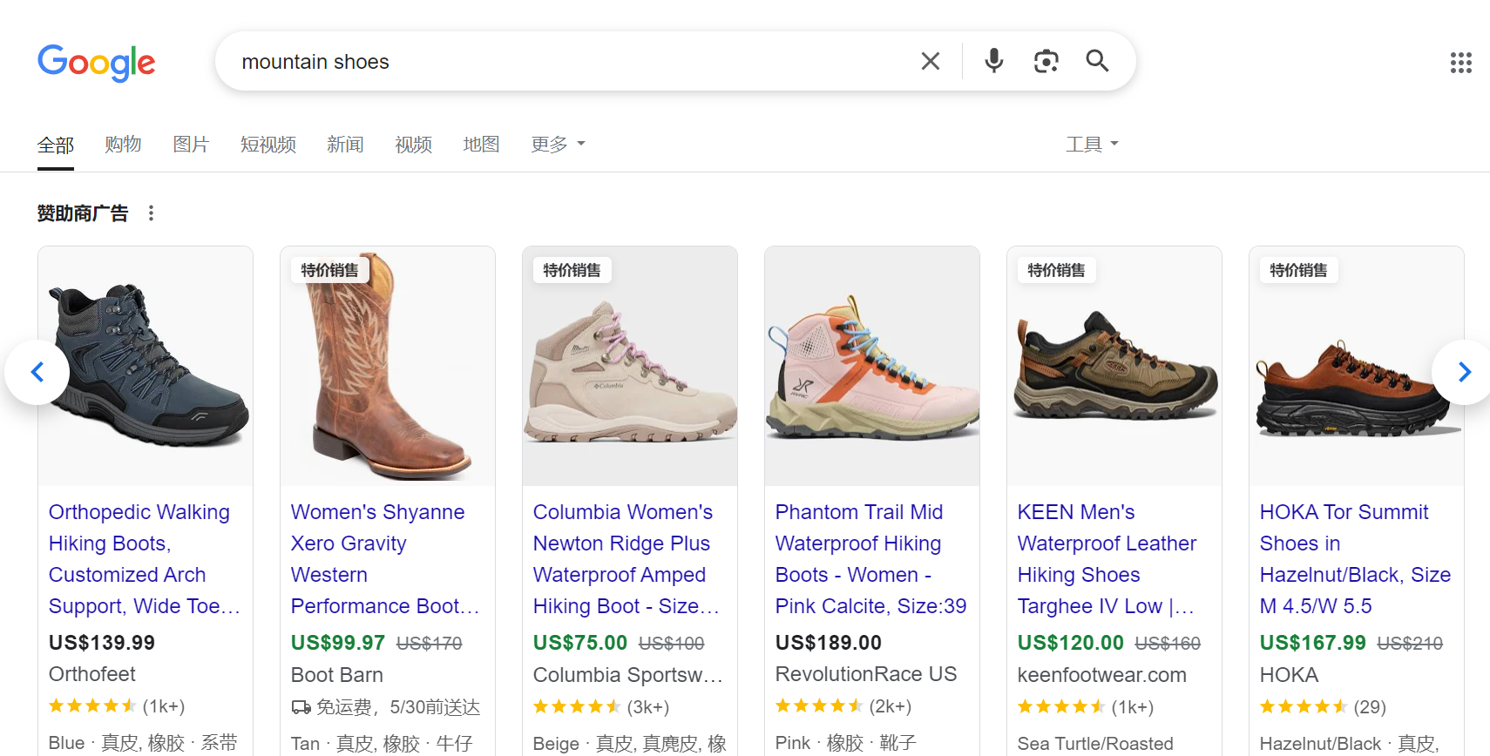Go back with left carousel arrow
The width and height of the screenshot is (1490, 756).
37,372
